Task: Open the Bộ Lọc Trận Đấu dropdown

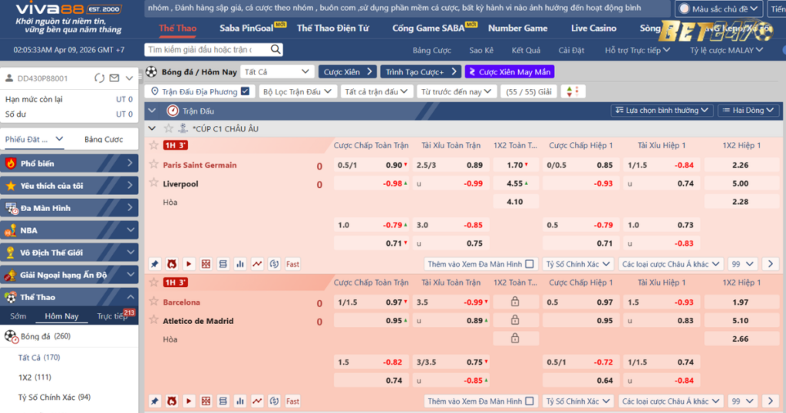Action: tap(297, 91)
